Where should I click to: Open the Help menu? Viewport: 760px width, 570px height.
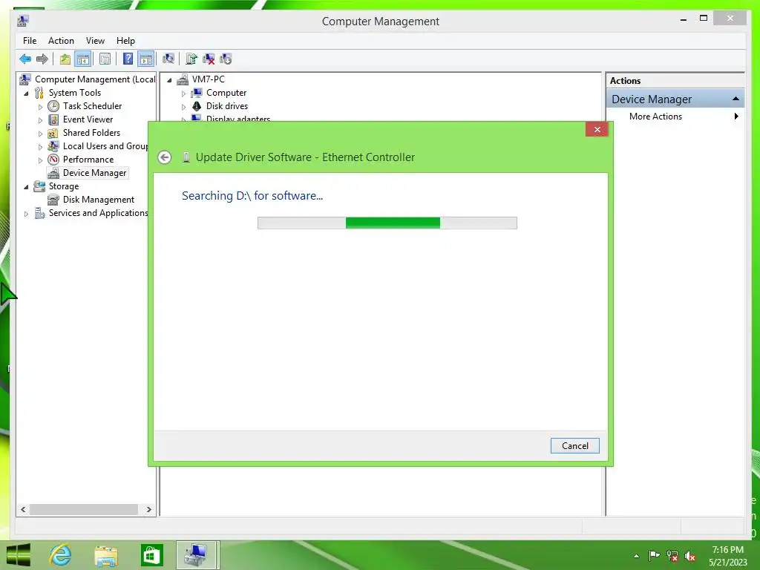[125, 41]
